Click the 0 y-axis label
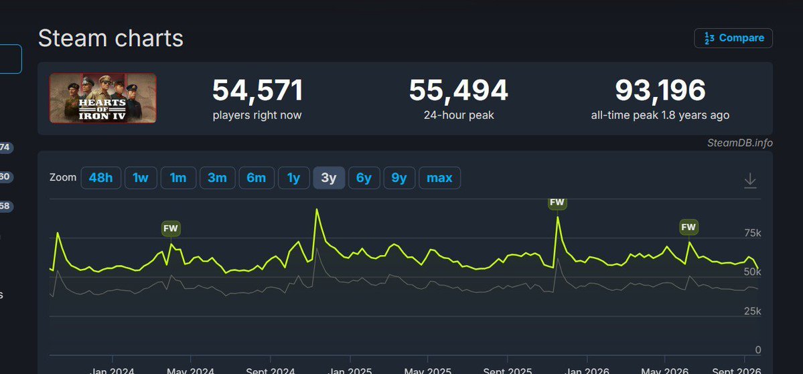 (758, 350)
